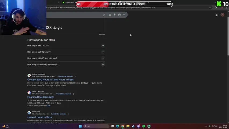Open the Google apps grid
This screenshot has width=229, height=129.
click(x=217, y=15)
